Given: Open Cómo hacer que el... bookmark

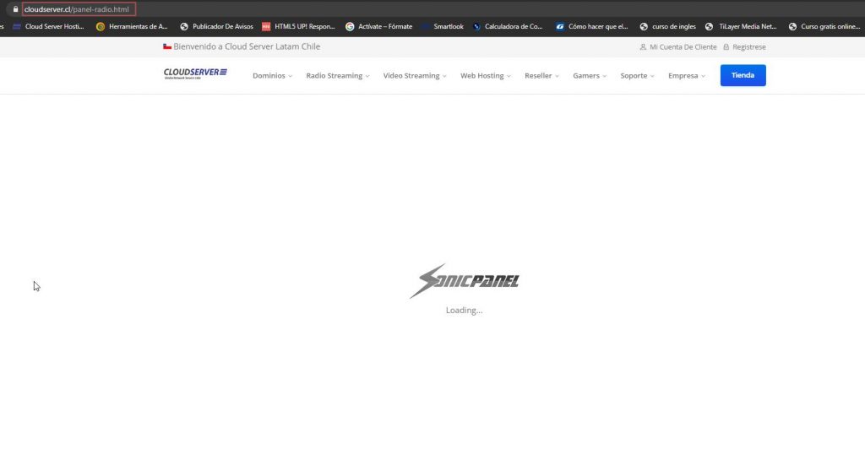Looking at the screenshot, I should [592, 26].
